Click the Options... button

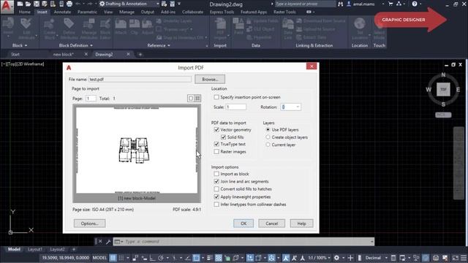click(x=89, y=224)
